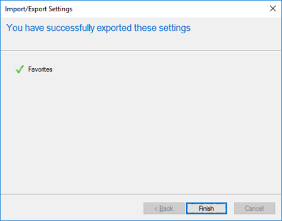
Task: Click "Import/Export" in the window title
Action: click(x=26, y=9)
